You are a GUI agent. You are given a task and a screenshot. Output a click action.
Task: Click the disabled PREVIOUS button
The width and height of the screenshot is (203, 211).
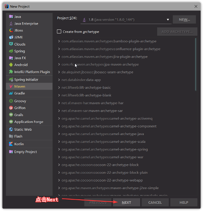pyautogui.click(x=98, y=202)
